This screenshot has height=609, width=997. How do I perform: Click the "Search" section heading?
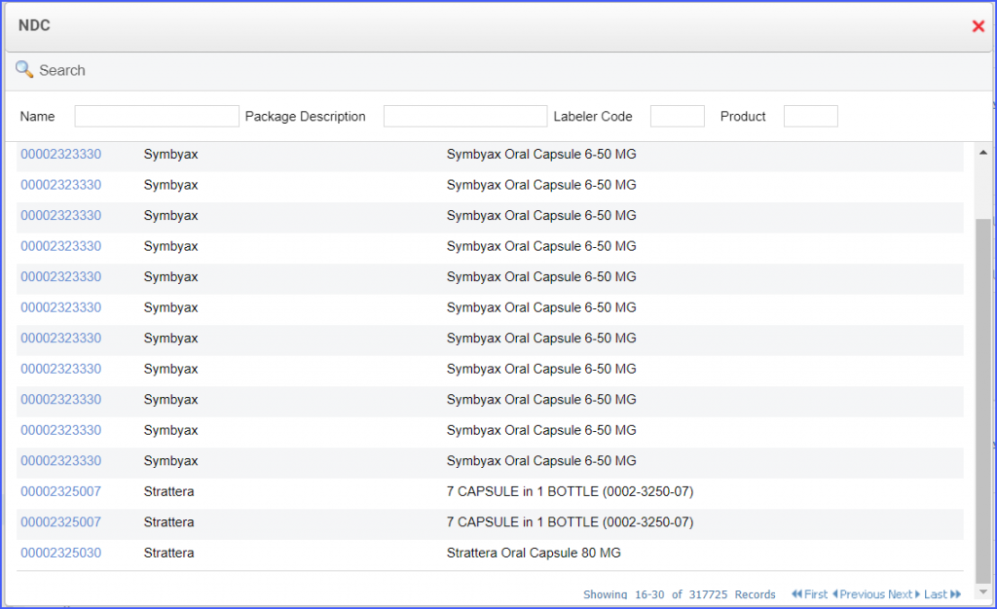click(x=62, y=70)
